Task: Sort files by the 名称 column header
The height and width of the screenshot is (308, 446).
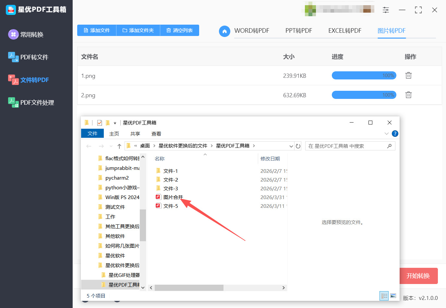Action: point(160,159)
